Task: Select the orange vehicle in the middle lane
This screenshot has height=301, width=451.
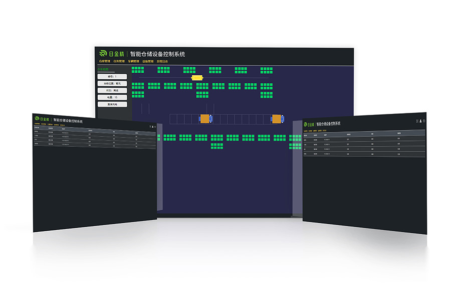Action: pyautogui.click(x=205, y=118)
